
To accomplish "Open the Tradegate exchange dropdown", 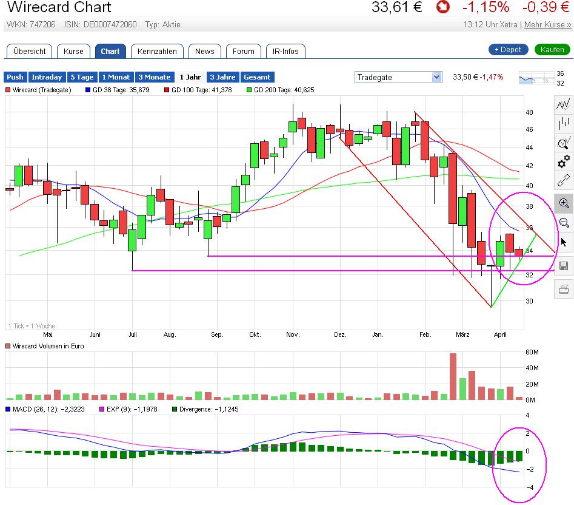I will 398,77.
